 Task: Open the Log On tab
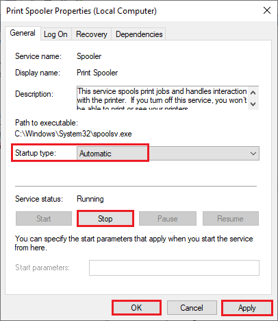(55, 34)
